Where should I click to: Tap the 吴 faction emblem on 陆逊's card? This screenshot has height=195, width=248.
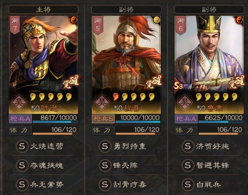(x=19, y=102)
